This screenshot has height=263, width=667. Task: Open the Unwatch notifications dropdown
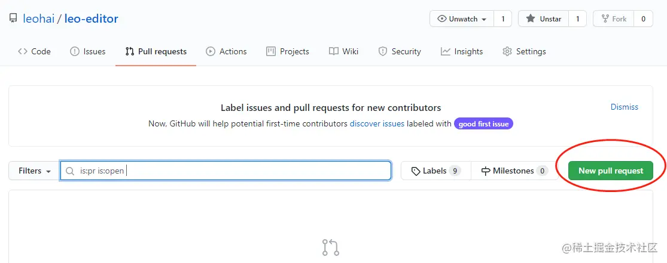tap(462, 18)
